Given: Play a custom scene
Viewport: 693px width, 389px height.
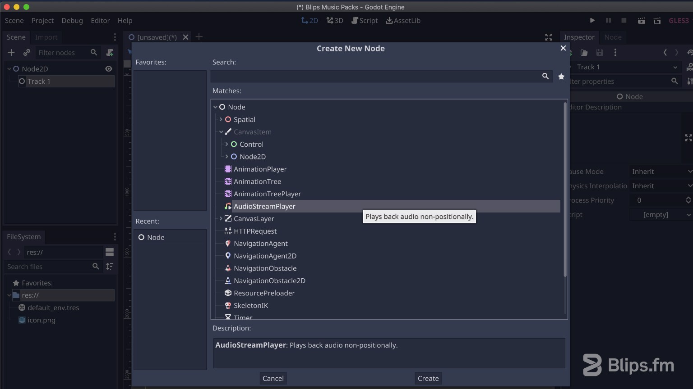Looking at the screenshot, I should 657,21.
